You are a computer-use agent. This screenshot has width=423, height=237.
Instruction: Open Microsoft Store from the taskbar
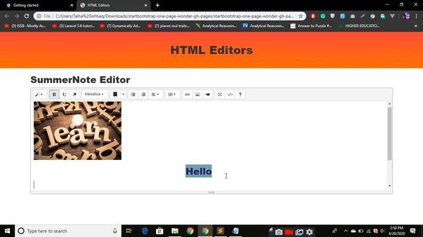(160, 231)
